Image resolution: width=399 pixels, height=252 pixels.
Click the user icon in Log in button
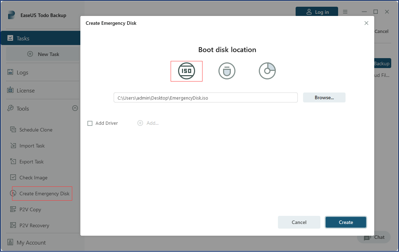309,12
